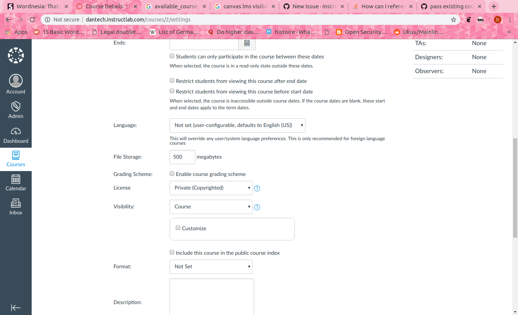Viewport: 518px width, 315px height.
Task: Open the Account sidebar panel
Action: pos(15,83)
